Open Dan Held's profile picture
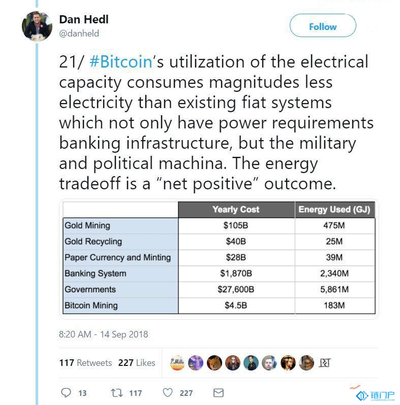Viewport: 400px width, 405px height. (x=37, y=26)
